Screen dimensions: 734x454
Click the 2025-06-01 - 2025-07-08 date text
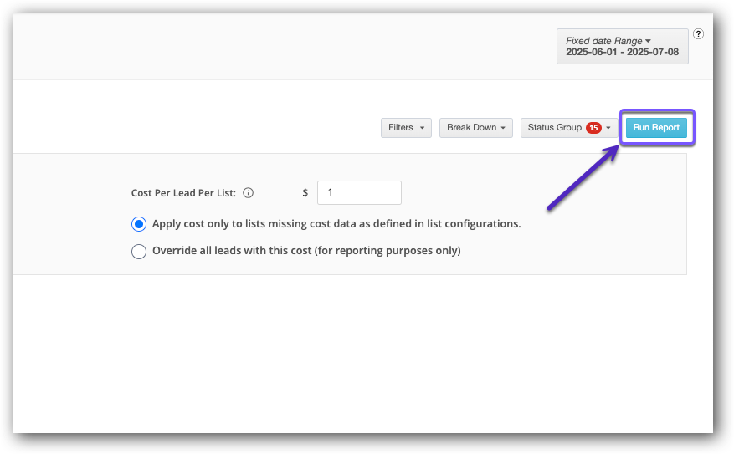pyautogui.click(x=622, y=52)
